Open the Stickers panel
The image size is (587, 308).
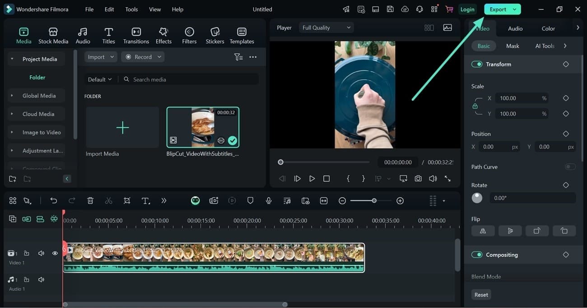[215, 36]
